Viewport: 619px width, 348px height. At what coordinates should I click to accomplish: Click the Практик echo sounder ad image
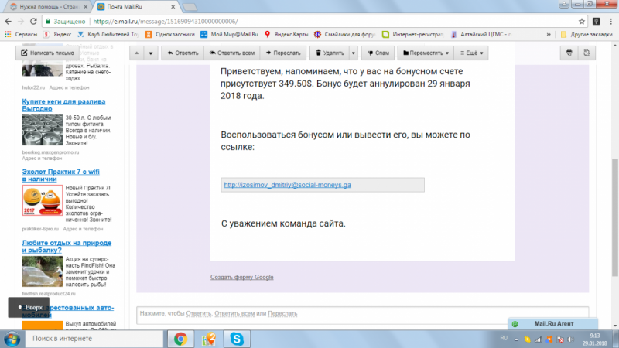tap(43, 200)
